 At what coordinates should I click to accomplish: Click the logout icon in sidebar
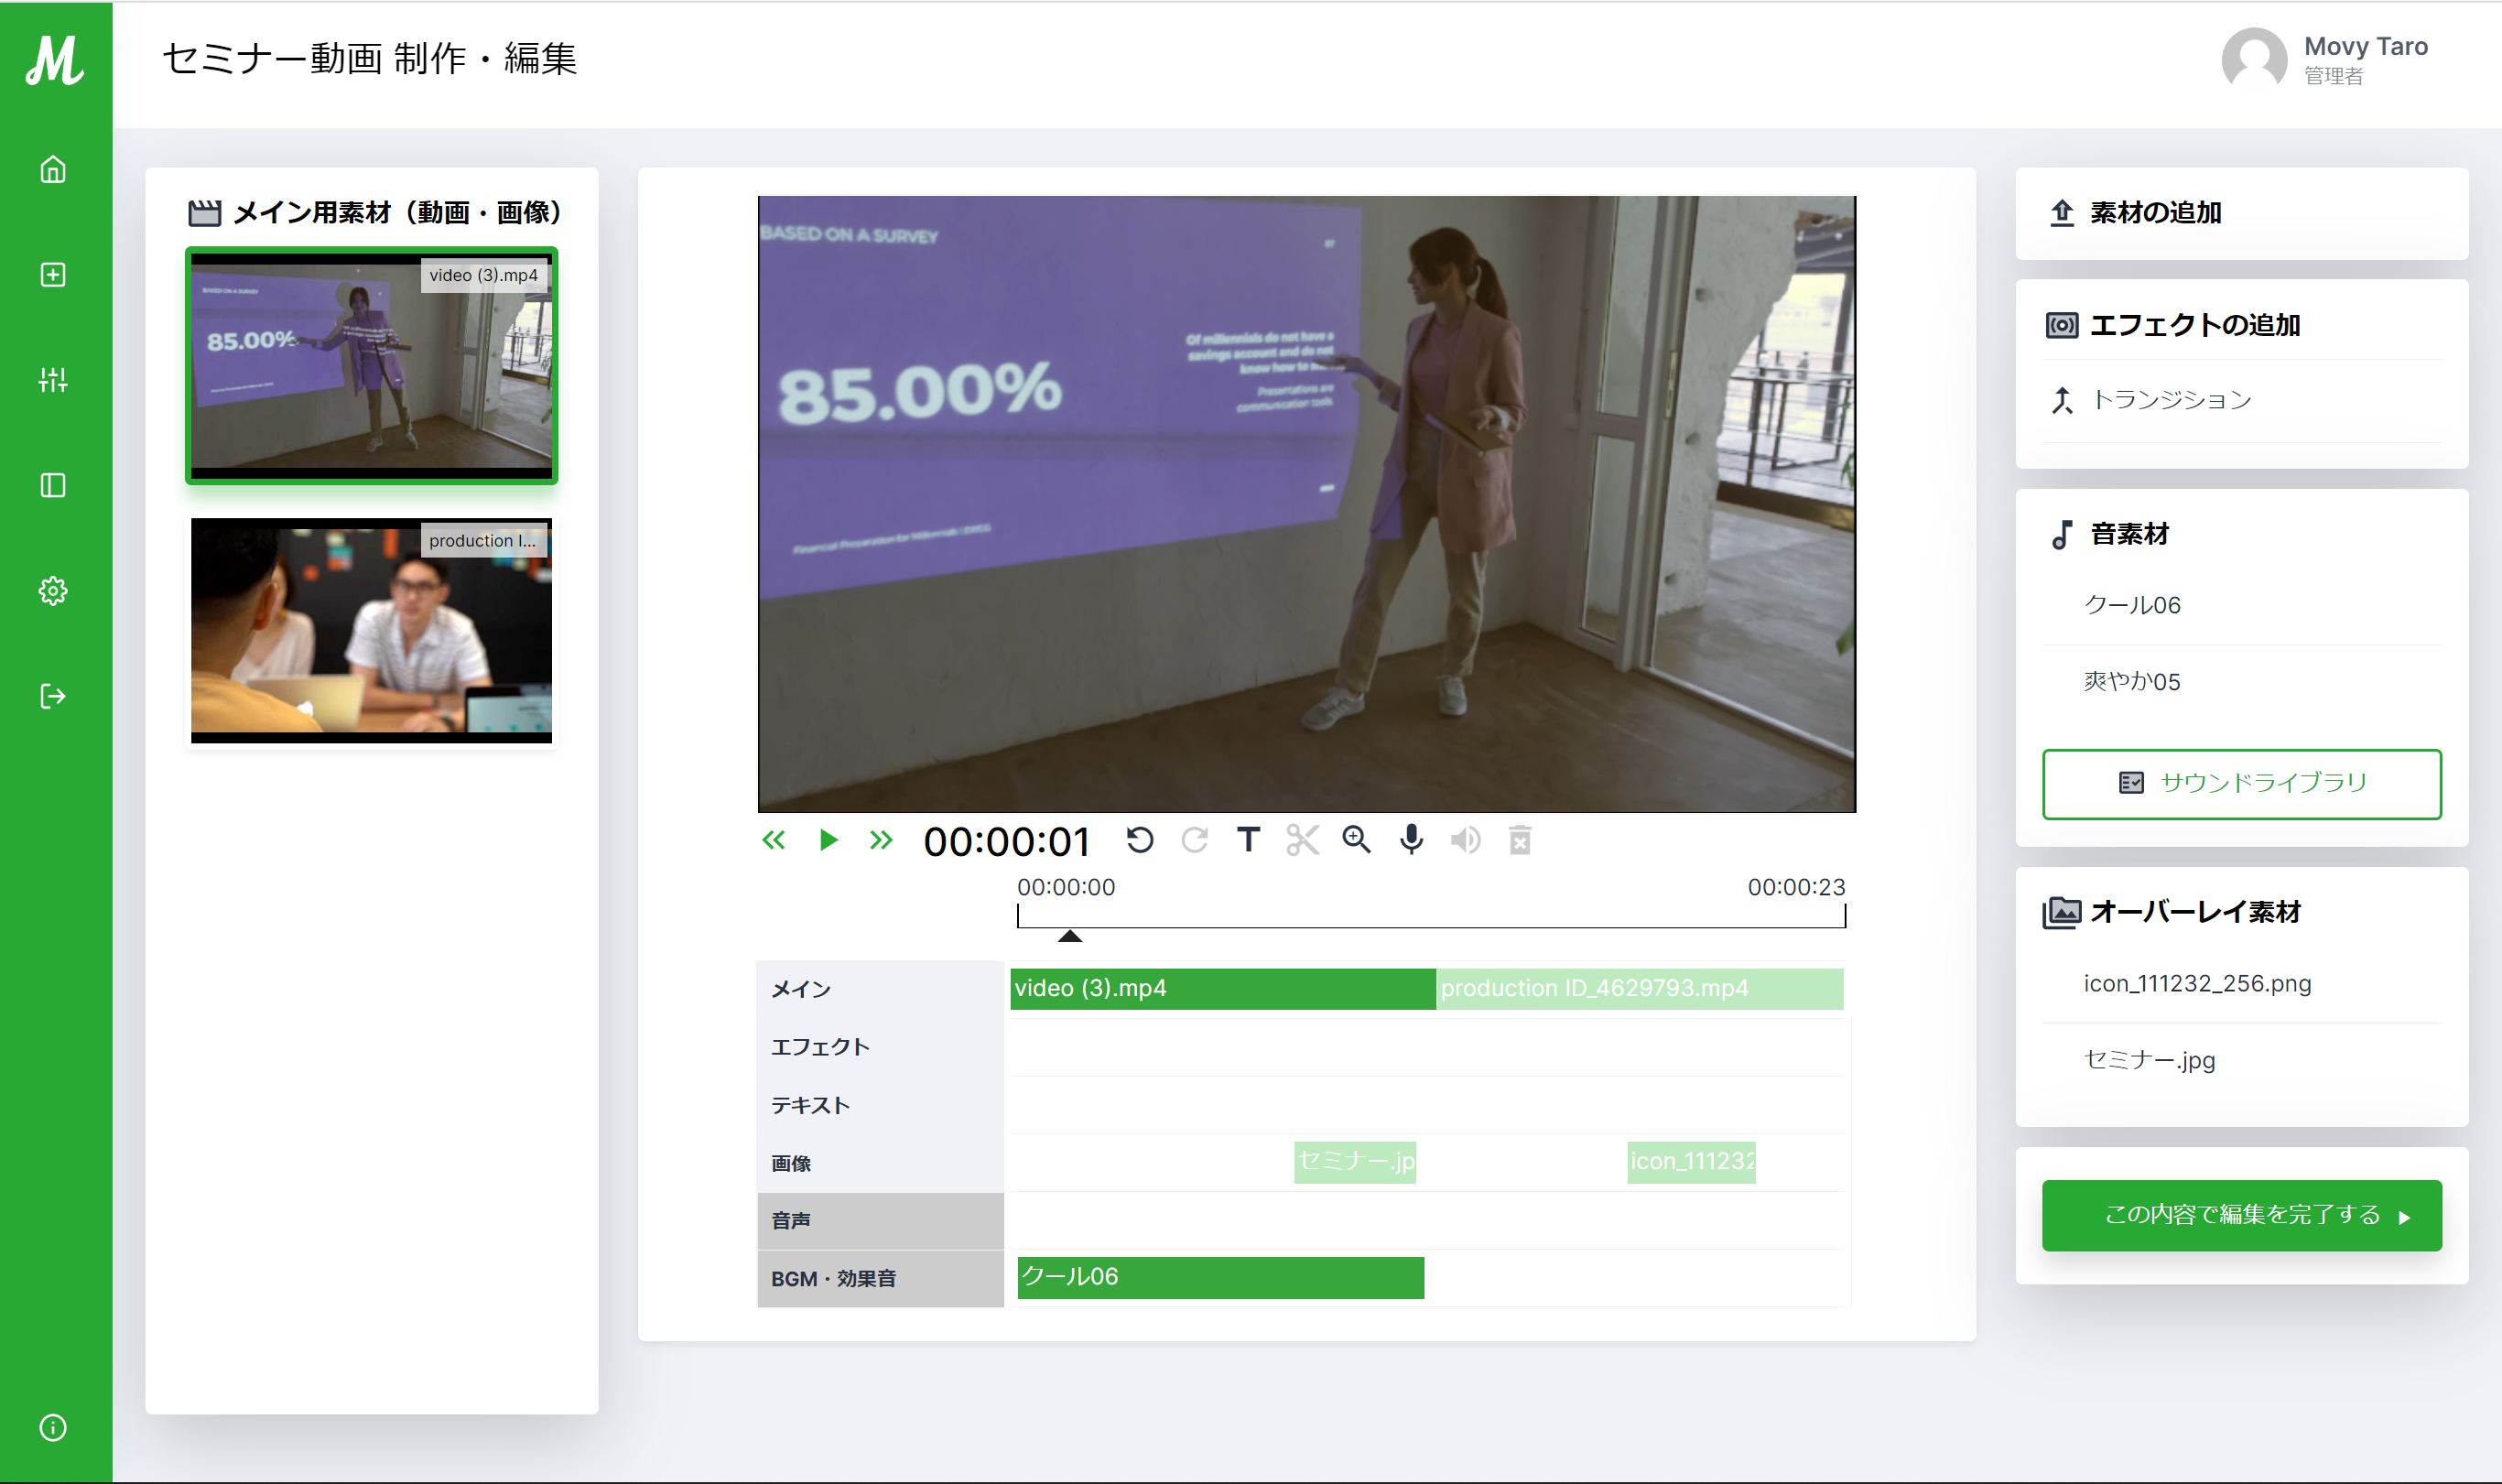(53, 696)
